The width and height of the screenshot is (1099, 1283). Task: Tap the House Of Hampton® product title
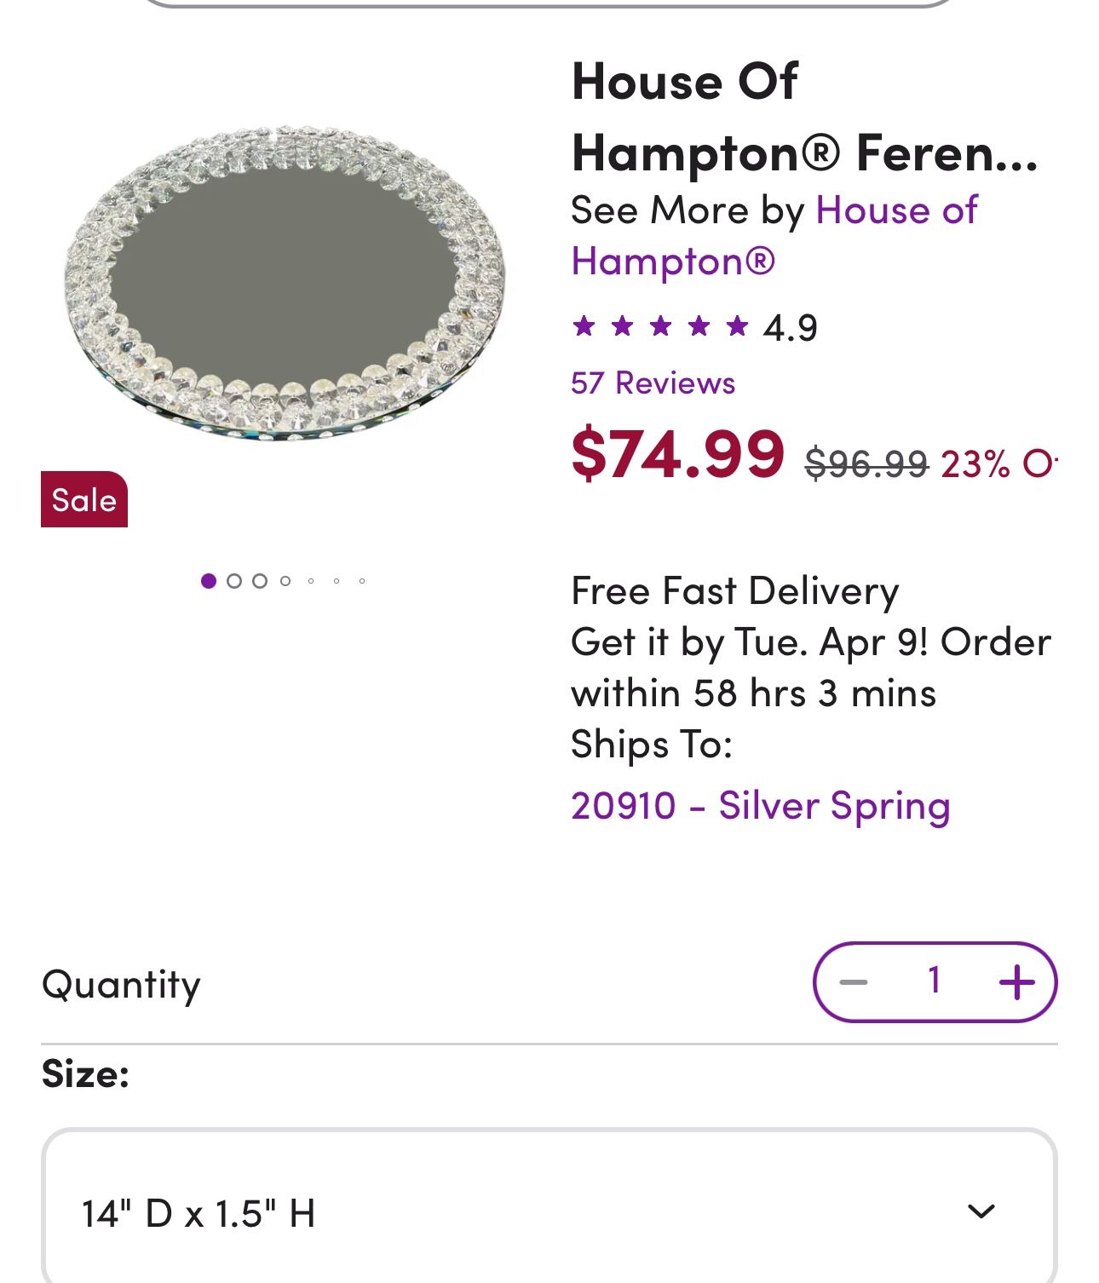[x=804, y=117]
